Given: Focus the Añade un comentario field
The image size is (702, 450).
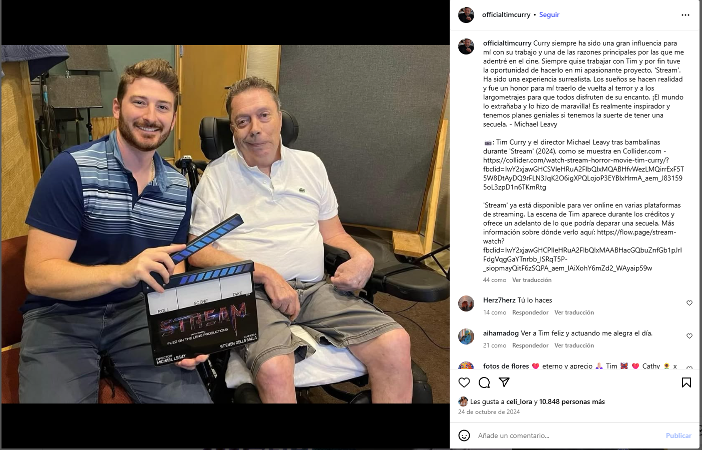Looking at the screenshot, I should [569, 435].
